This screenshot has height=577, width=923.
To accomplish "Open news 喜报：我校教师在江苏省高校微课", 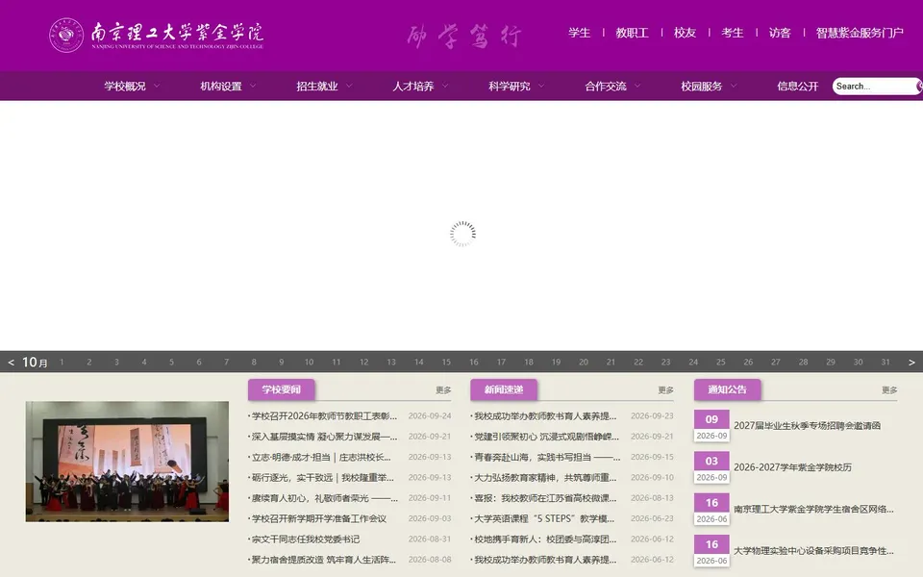I will point(545,498).
